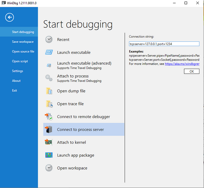Click the Connect to remote debugger icon
Screen dimensions: 204x188
[49, 117]
